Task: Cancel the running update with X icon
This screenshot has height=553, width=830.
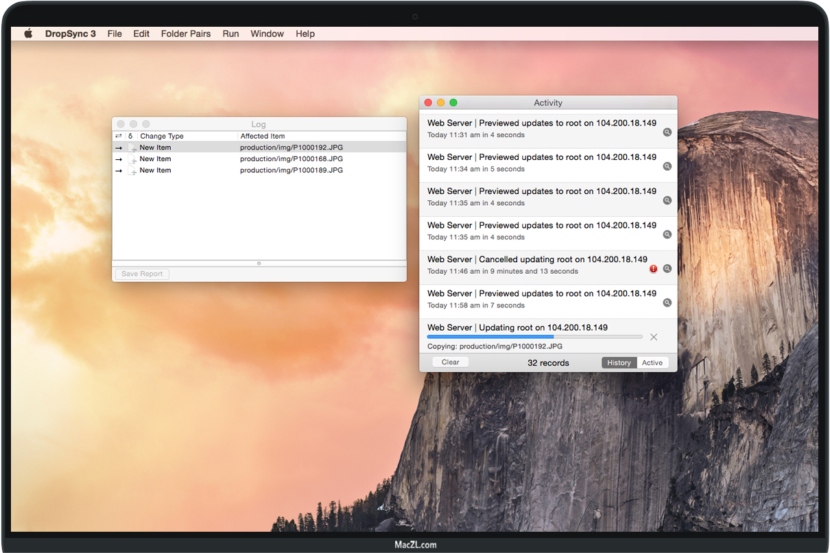Action: click(654, 337)
